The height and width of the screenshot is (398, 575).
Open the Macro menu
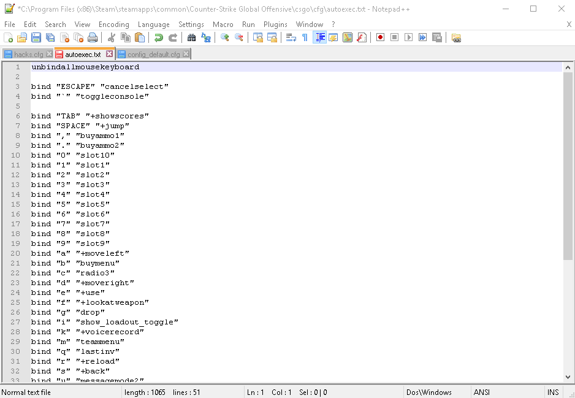[223, 24]
